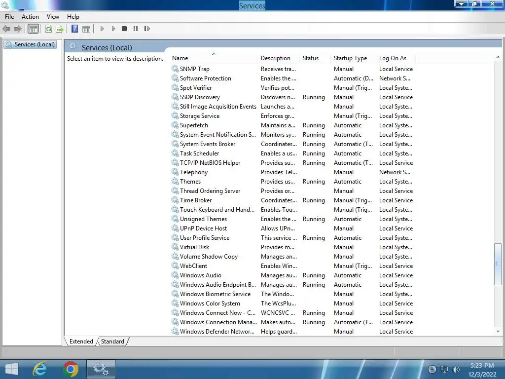This screenshot has width=505, height=379.
Task: Click the Services gear taskbar button
Action: click(x=101, y=369)
